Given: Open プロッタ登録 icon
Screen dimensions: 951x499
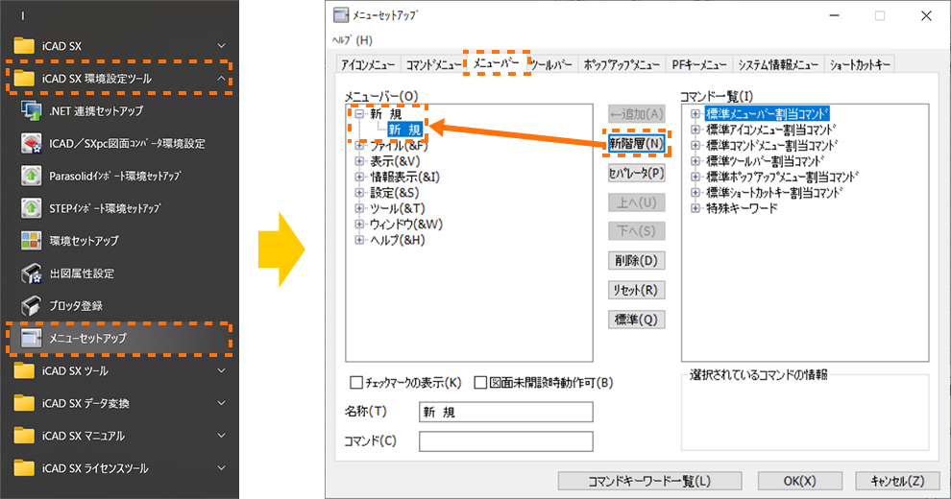Looking at the screenshot, I should [x=31, y=306].
